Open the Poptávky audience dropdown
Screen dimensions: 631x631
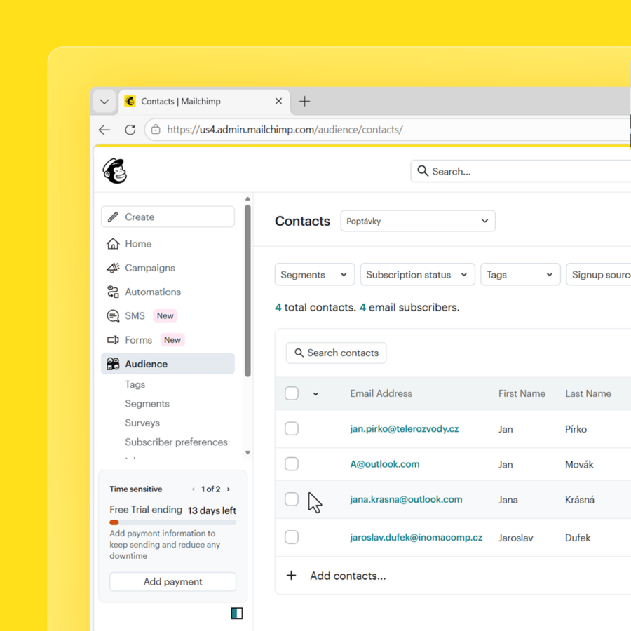tap(418, 221)
